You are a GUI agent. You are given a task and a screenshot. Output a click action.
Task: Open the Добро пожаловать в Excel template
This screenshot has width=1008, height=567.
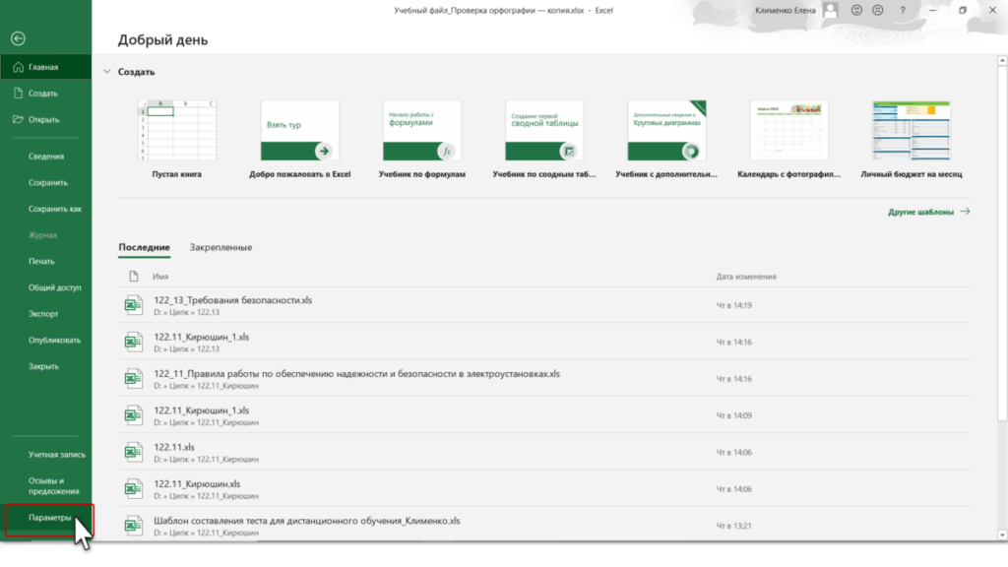click(x=299, y=140)
